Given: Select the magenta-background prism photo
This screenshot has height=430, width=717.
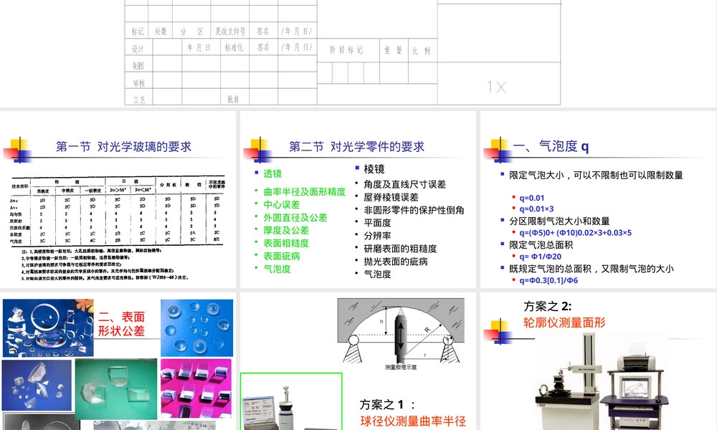Looking at the screenshot, I should pos(196,388).
